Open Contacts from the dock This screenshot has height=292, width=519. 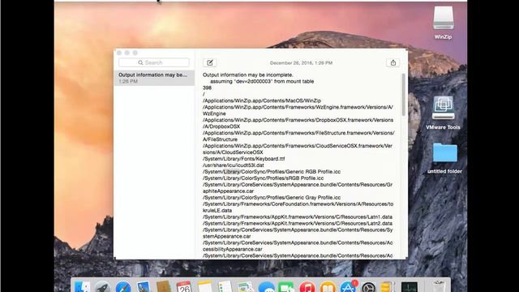[164, 286]
